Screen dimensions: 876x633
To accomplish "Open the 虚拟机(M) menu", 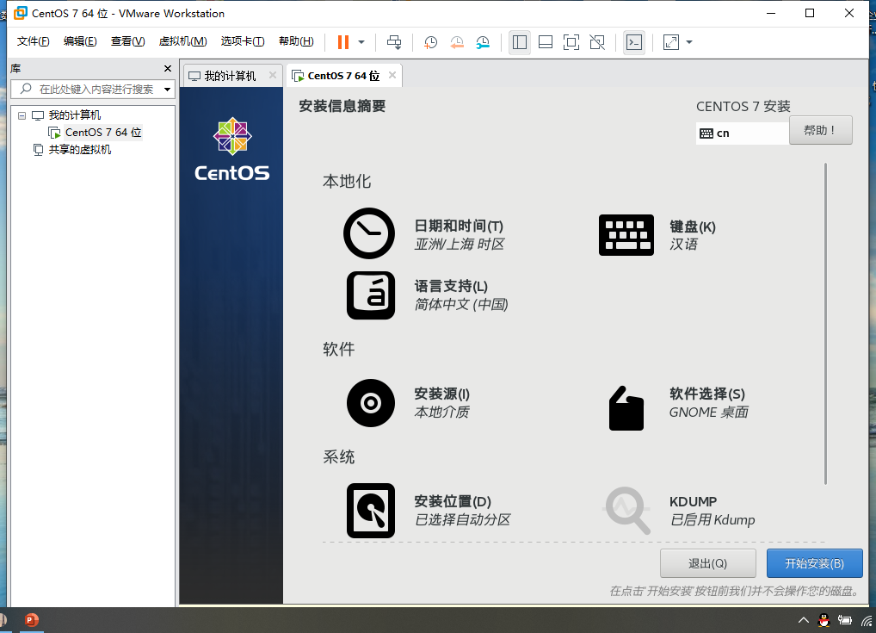I will click(182, 41).
